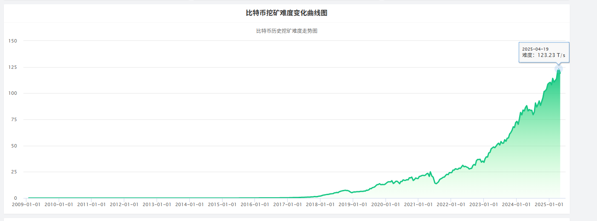Select the 2015-01-01 x-axis label

[222, 204]
